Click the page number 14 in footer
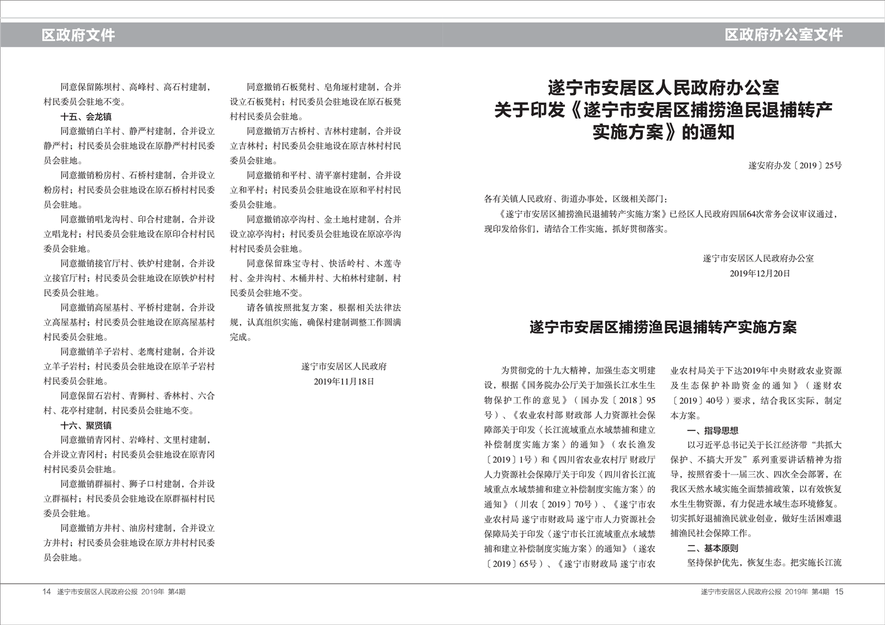885x625 pixels. [47, 592]
